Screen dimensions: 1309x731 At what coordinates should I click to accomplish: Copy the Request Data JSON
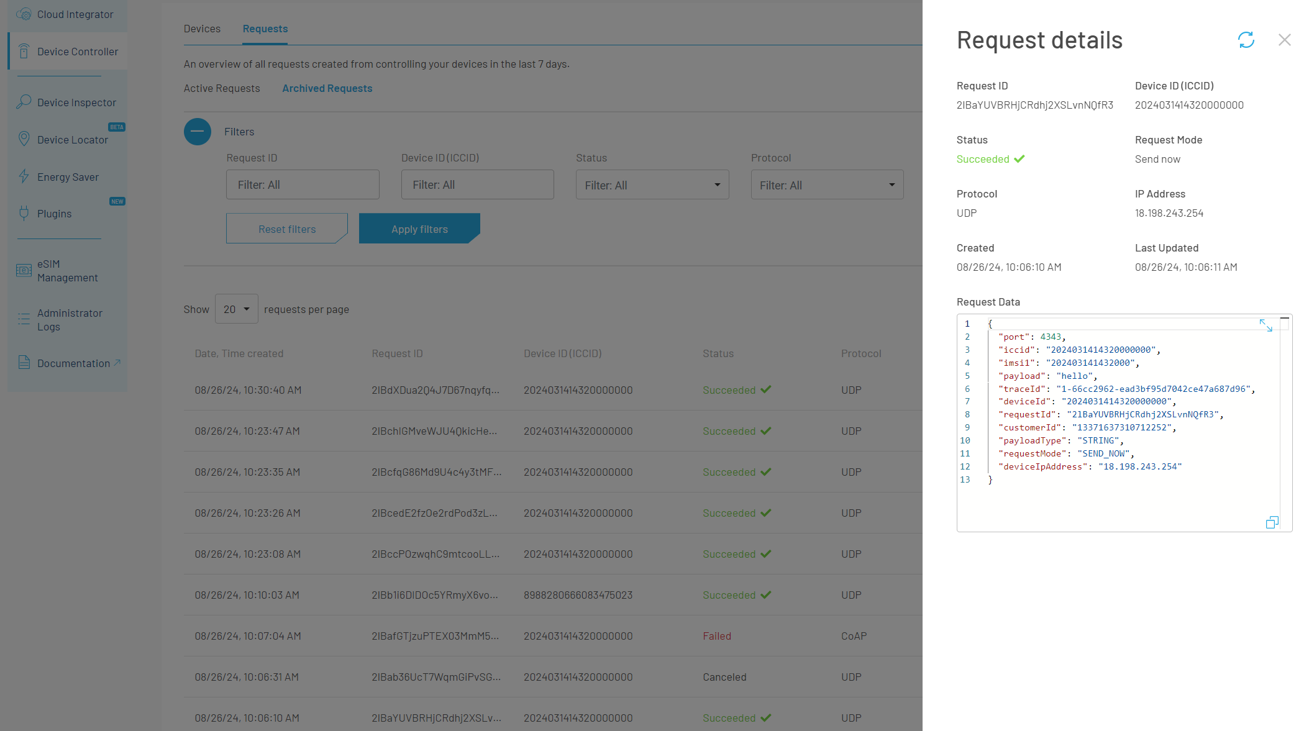pyautogui.click(x=1272, y=522)
